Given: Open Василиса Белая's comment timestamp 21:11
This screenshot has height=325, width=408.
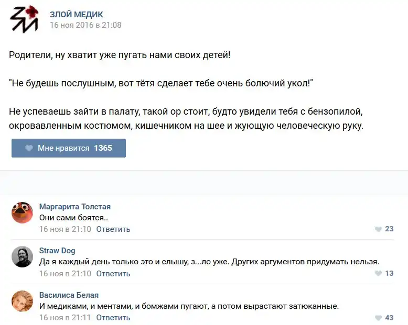Looking at the screenshot, I should pos(65,318).
